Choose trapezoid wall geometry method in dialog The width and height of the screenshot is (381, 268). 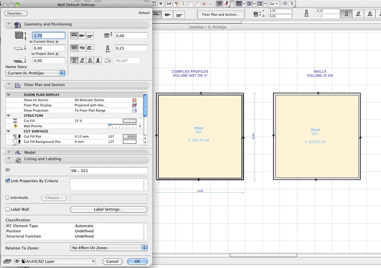[82, 48]
